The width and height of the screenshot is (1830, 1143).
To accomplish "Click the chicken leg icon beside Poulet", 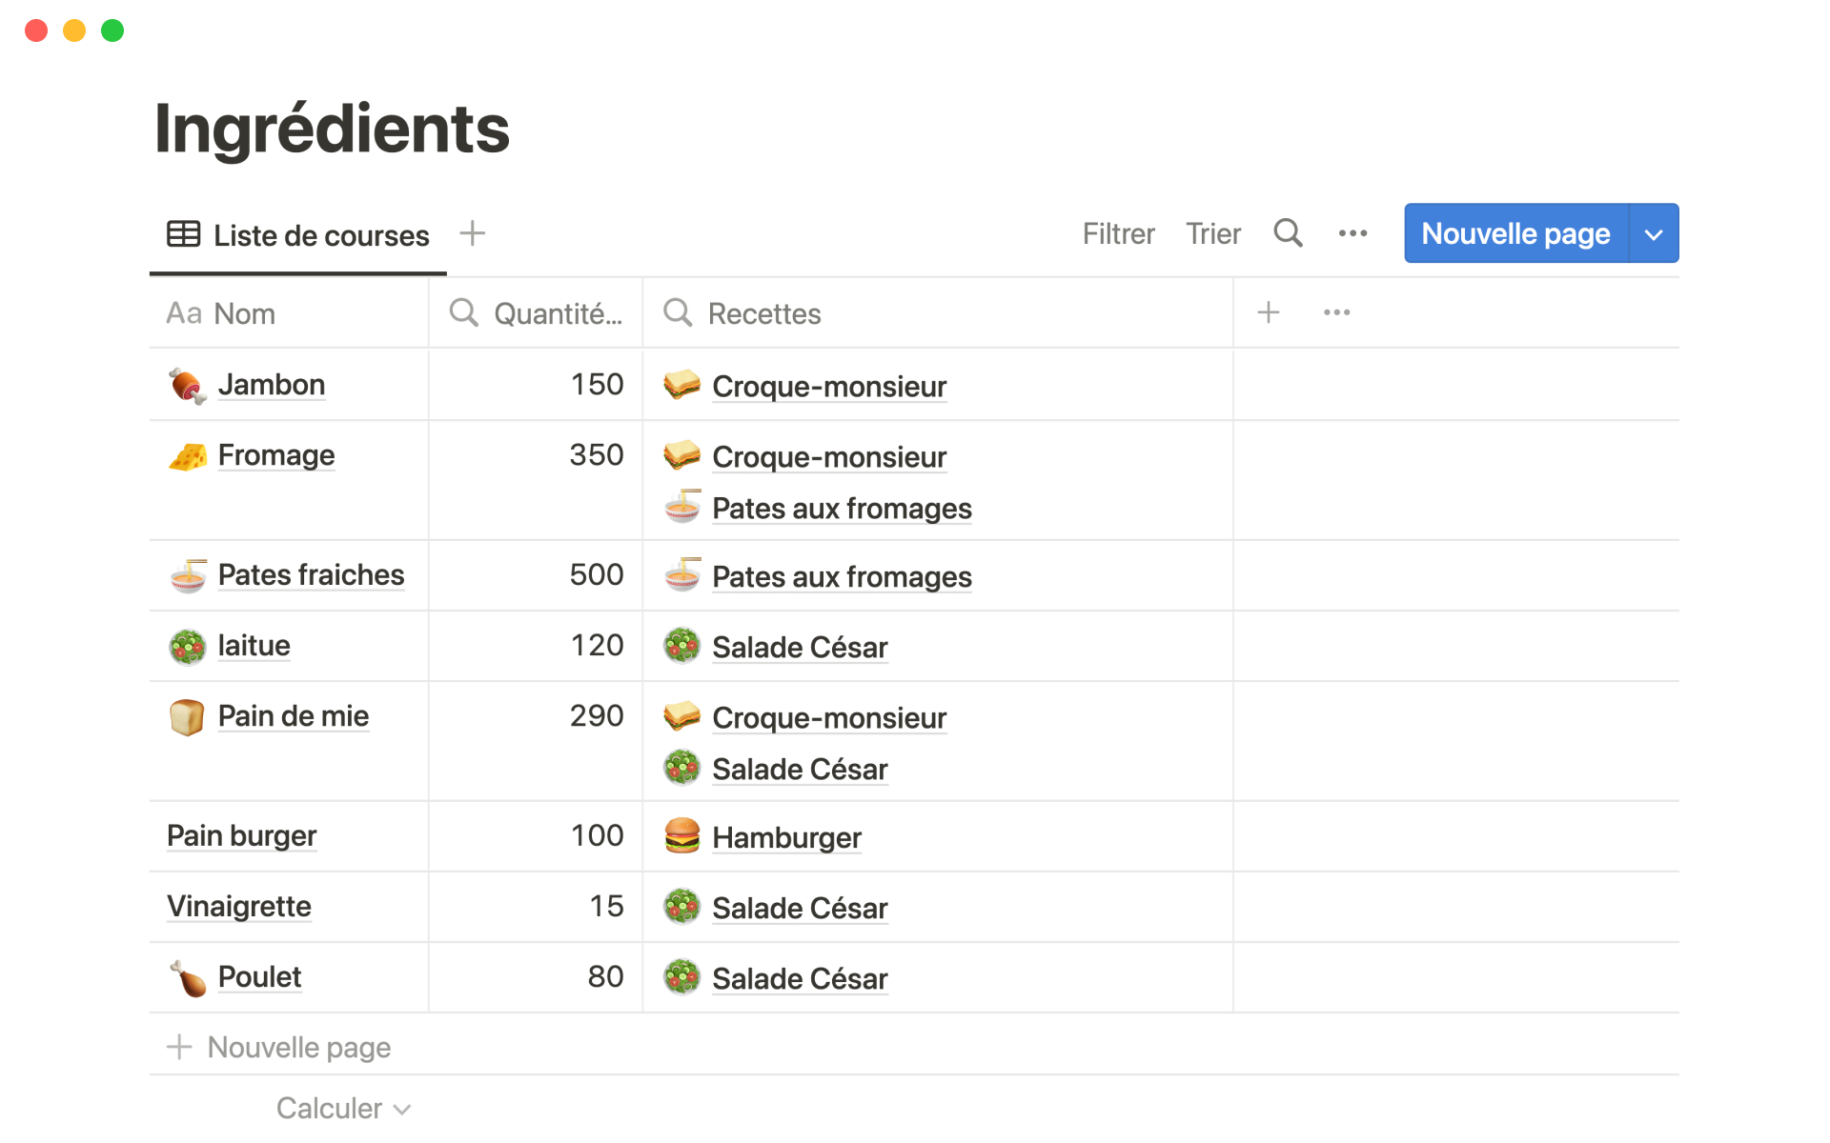I will 187,978.
